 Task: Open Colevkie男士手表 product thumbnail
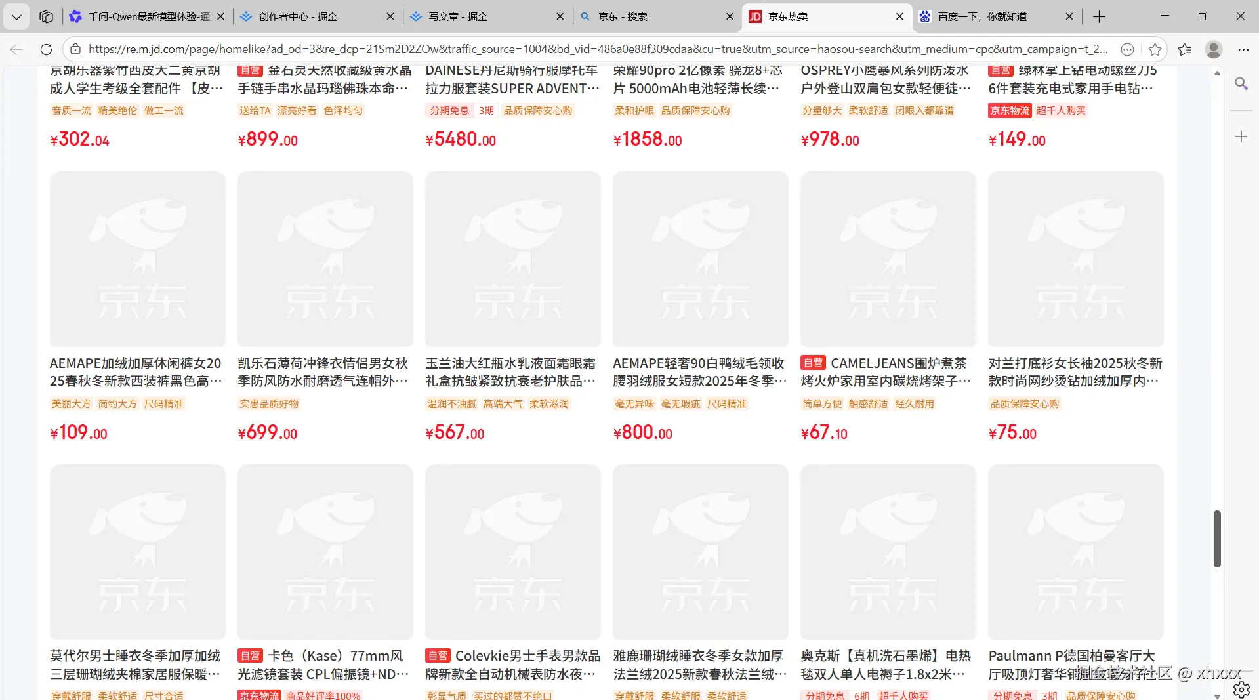(x=513, y=552)
